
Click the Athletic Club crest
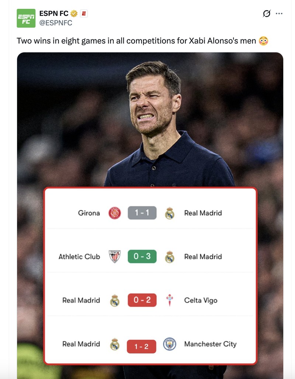(x=114, y=257)
